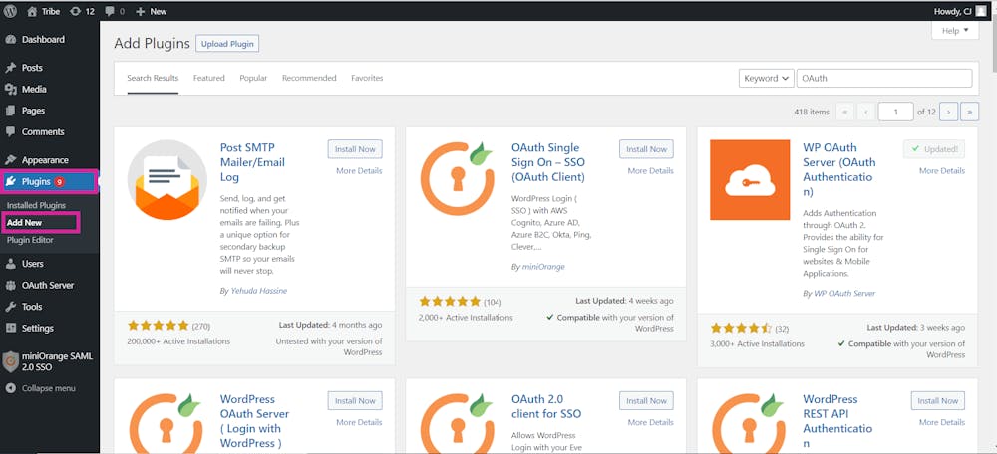
Task: Install WordPress REST API Authentication plugin
Action: click(x=938, y=400)
